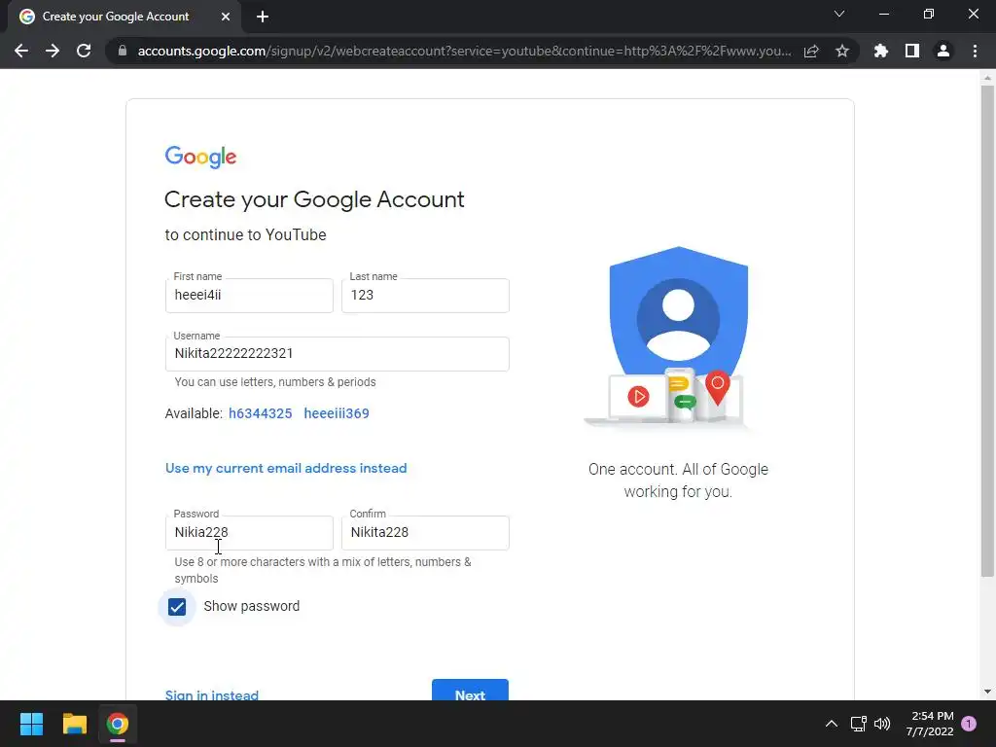Viewport: 996px width, 747px height.
Task: Go back to the previous page
Action: (21, 51)
